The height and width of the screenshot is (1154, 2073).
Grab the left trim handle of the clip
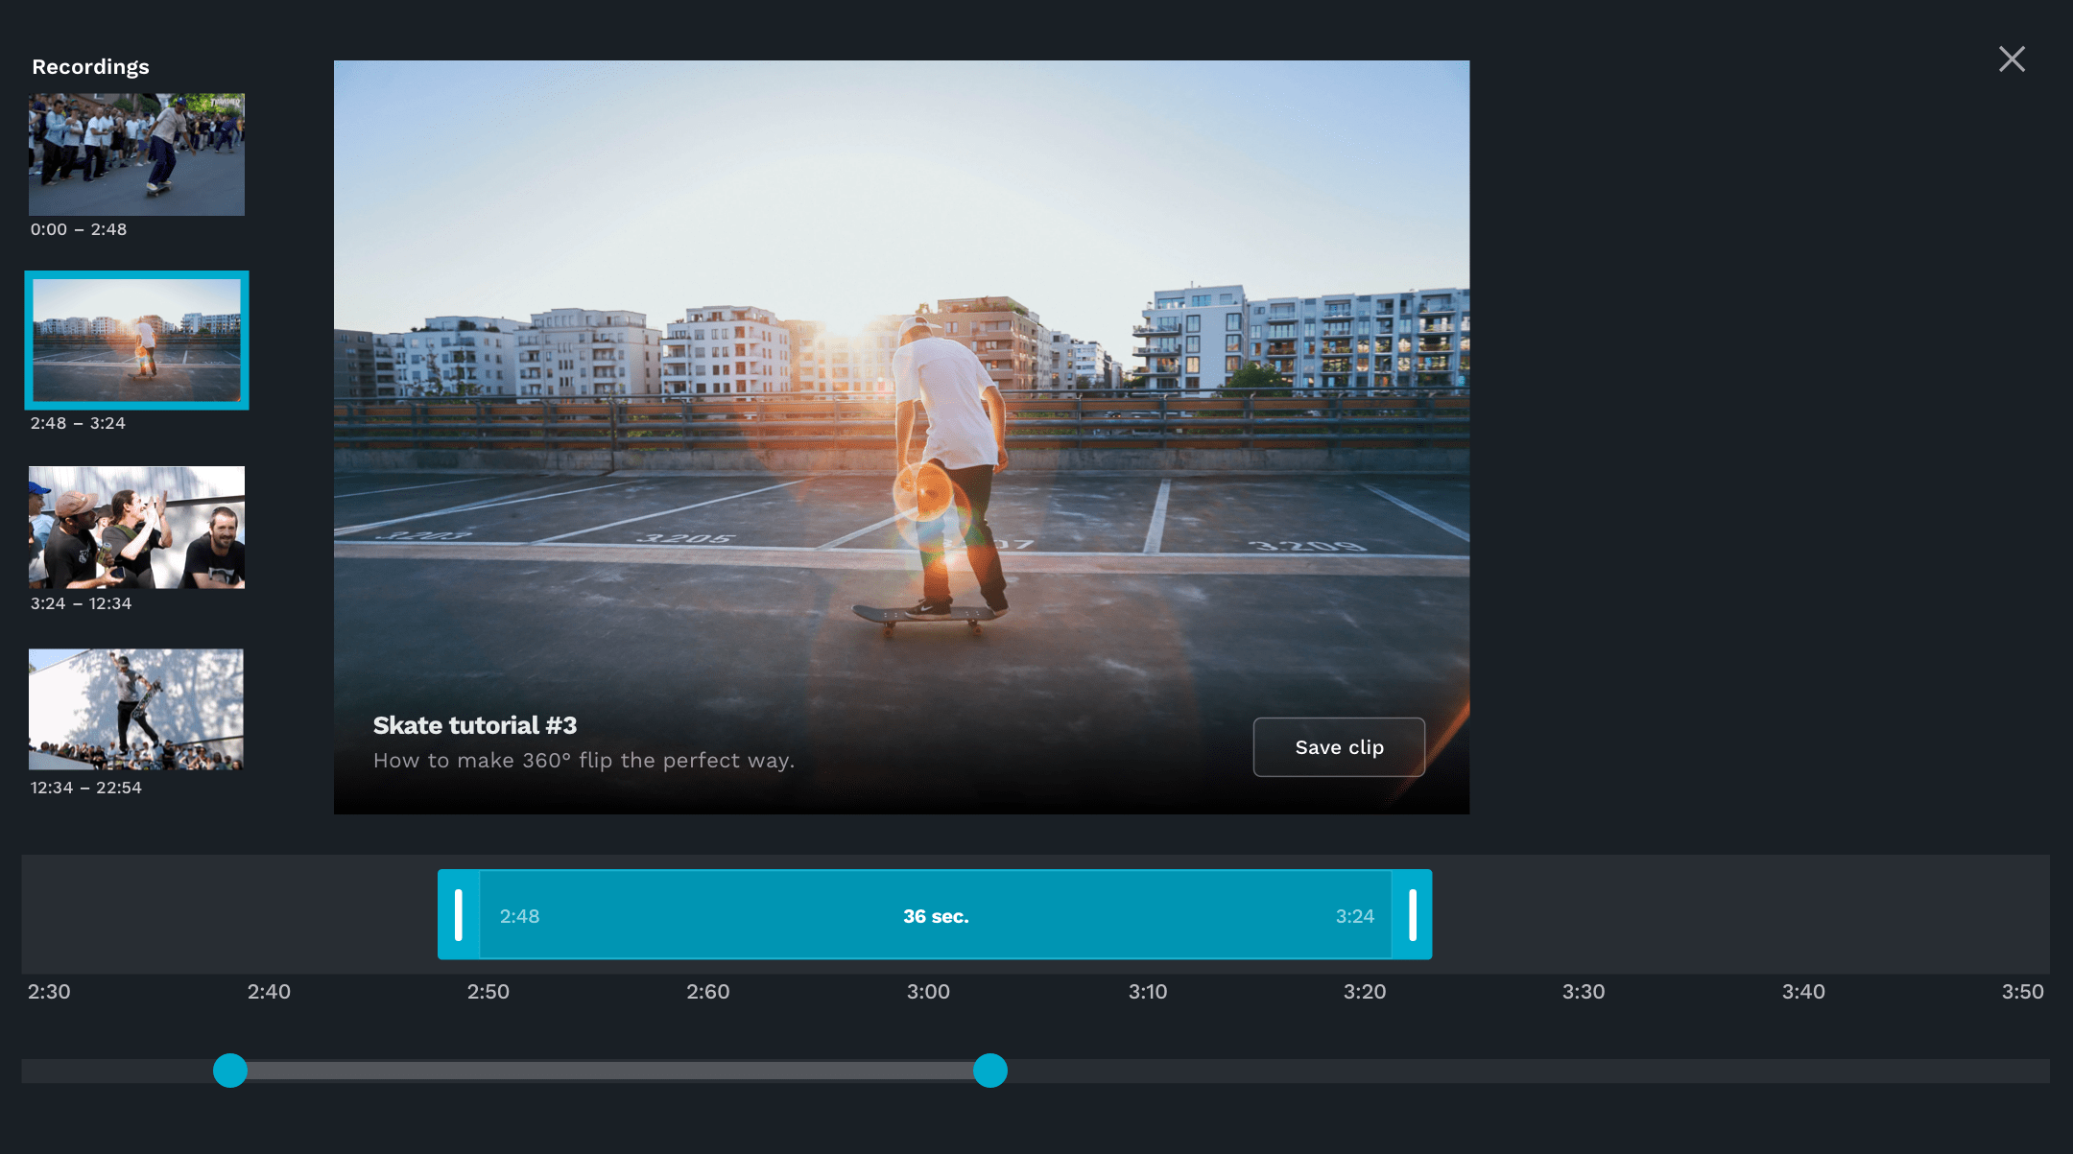click(x=459, y=915)
